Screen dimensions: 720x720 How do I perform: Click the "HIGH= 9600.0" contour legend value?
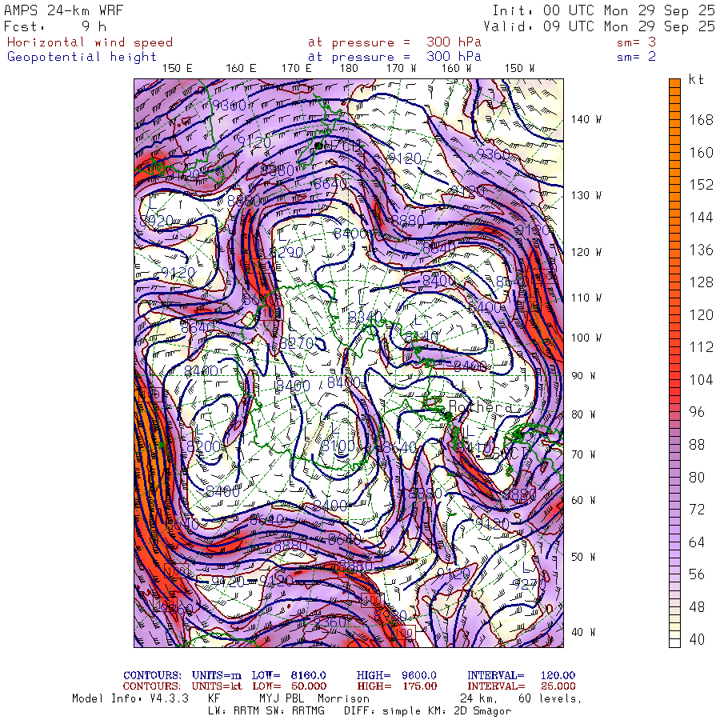click(396, 675)
